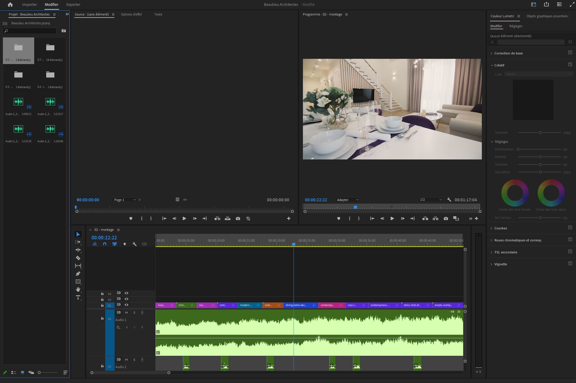Screen dimensions: 576x383
Task: Open the Options d'effet tab
Action: pyautogui.click(x=131, y=14)
